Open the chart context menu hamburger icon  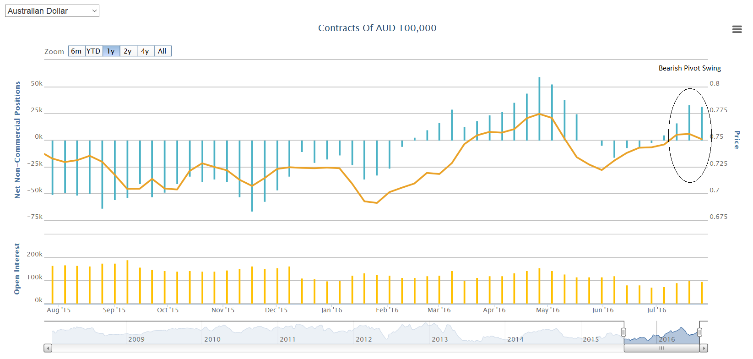tap(737, 29)
